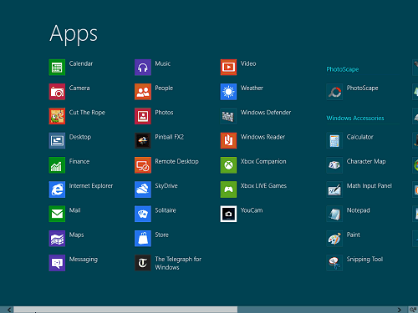Screen dimensions: 418x313
Task: Click the Windows Reader label text
Action: pyautogui.click(x=263, y=137)
